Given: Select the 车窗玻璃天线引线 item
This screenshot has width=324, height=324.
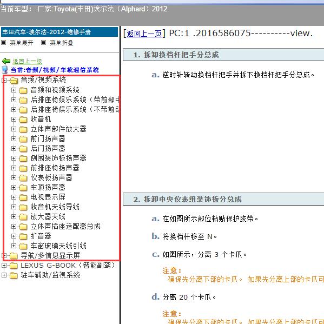Looking at the screenshot, I should [x=58, y=246].
